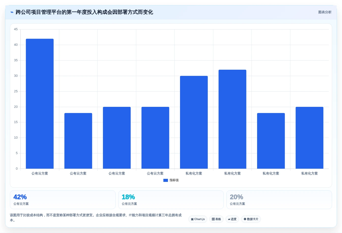Click the 私有化方案 bar with value 32
The image size is (342, 233).
(x=232, y=119)
